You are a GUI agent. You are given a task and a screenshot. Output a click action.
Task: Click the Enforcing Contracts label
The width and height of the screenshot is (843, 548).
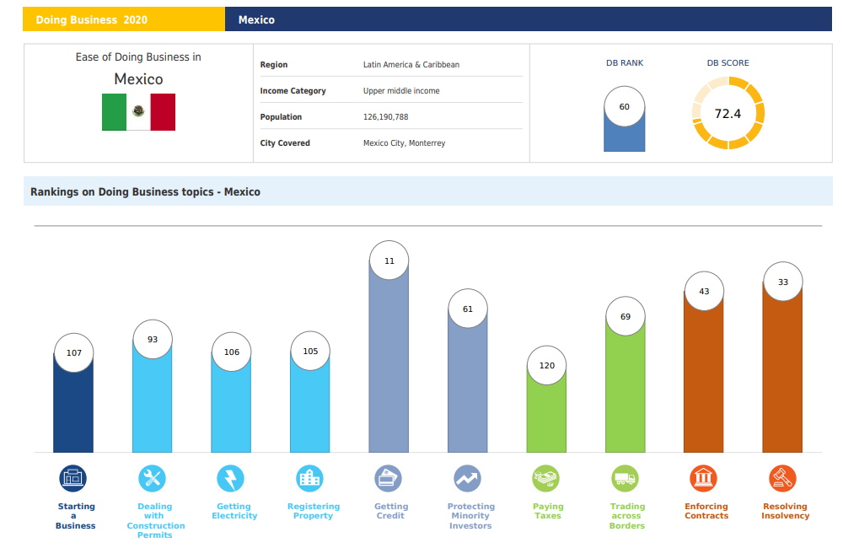pos(706,511)
